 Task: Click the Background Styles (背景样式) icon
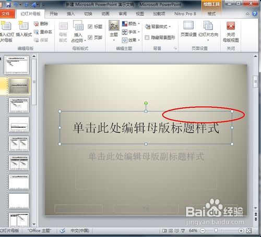point(148,27)
